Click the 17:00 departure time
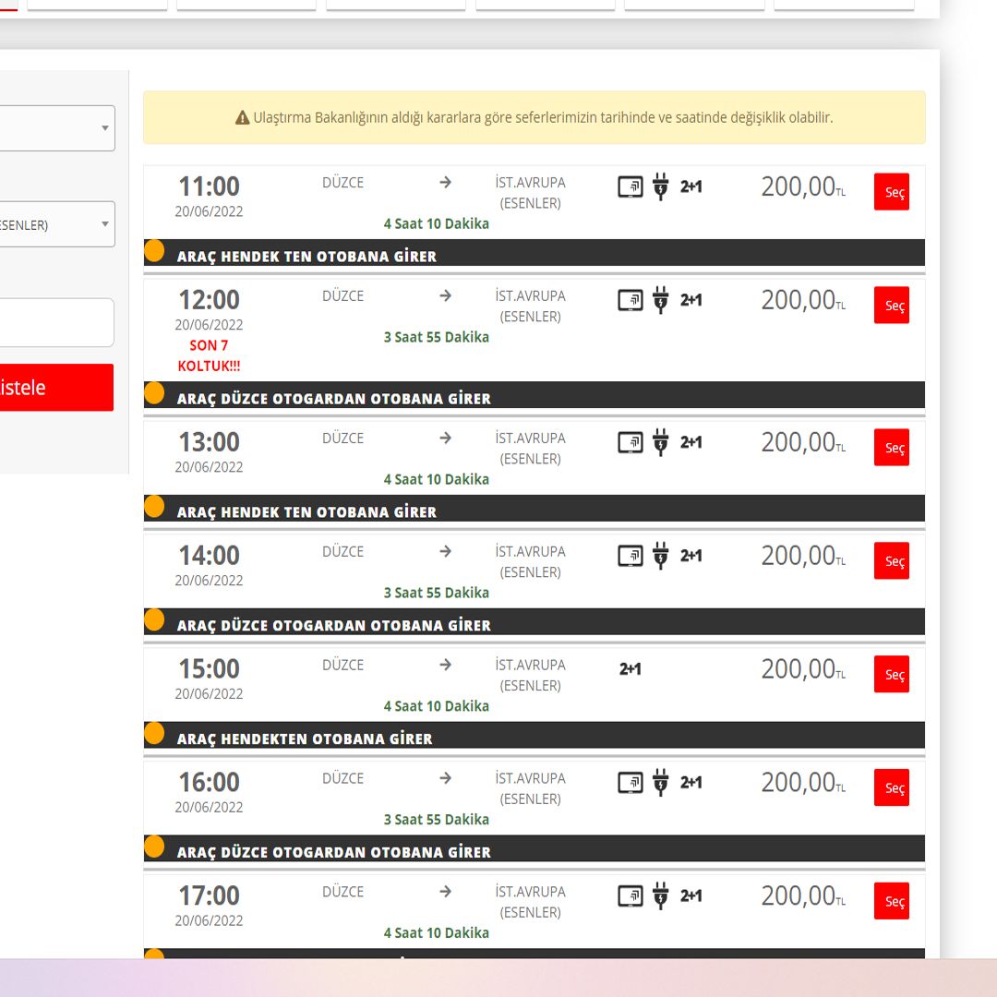This screenshot has width=997, height=997. (210, 895)
